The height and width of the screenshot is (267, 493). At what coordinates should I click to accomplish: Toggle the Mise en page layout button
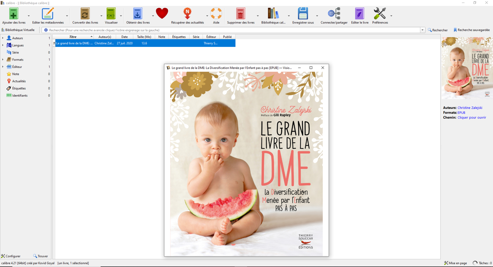tap(456, 263)
